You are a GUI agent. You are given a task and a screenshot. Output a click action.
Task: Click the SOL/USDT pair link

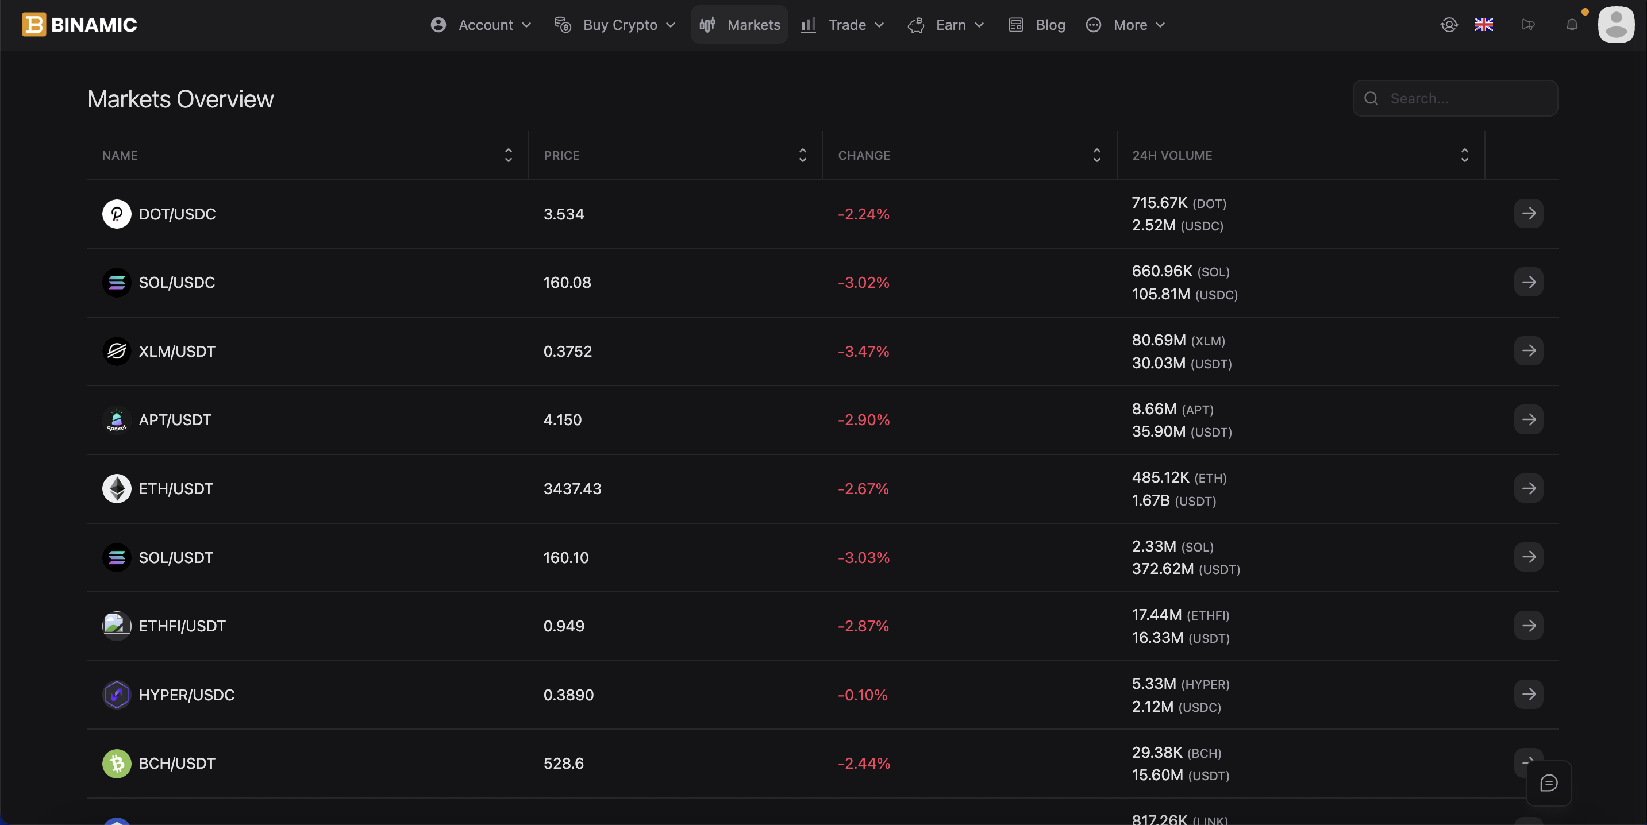[176, 557]
